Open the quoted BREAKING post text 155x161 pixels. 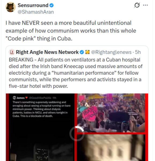tap(75, 73)
